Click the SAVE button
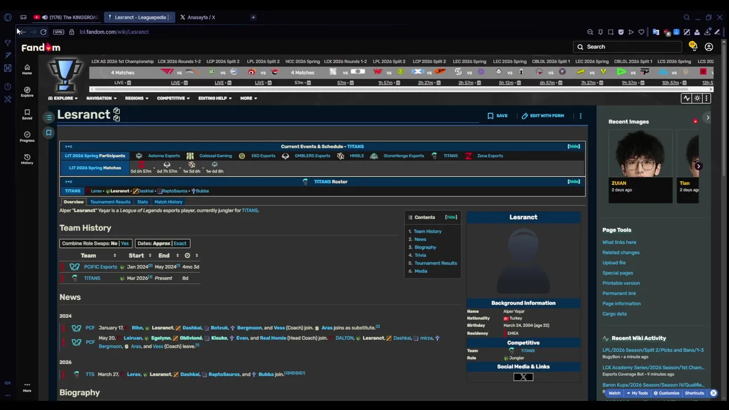This screenshot has width=729, height=410. pos(497,116)
